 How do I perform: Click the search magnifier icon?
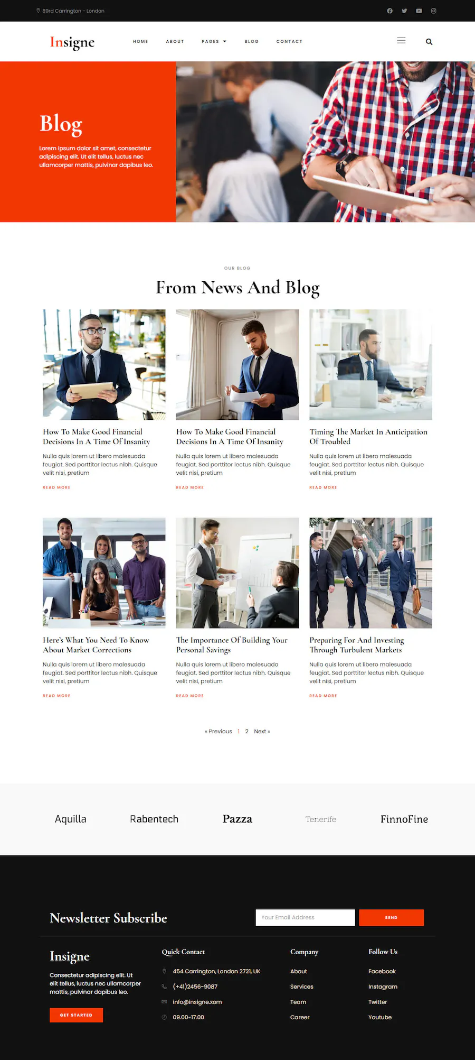[x=429, y=42]
